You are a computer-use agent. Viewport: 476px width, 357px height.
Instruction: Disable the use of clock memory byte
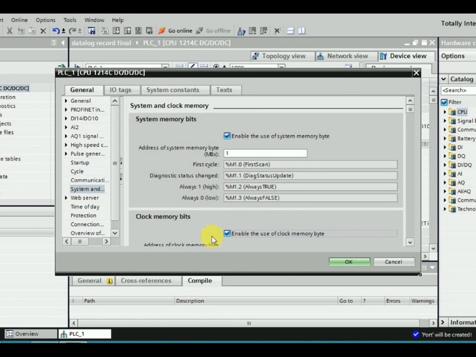click(x=227, y=233)
